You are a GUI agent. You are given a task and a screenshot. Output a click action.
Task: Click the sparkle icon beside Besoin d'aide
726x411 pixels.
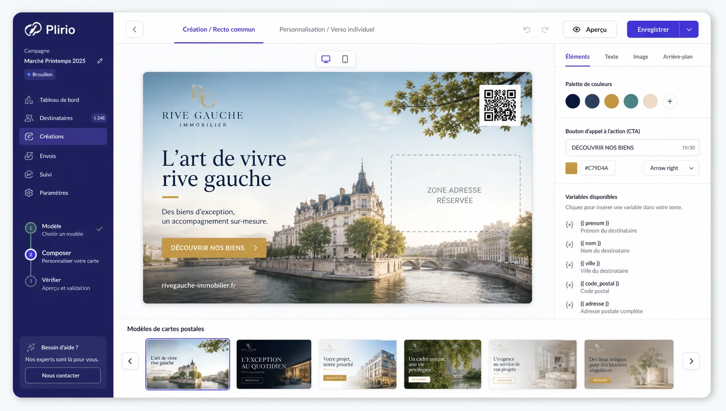click(x=31, y=347)
